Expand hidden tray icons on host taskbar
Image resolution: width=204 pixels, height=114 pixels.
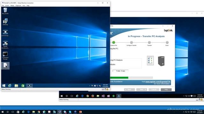click(x=184, y=112)
